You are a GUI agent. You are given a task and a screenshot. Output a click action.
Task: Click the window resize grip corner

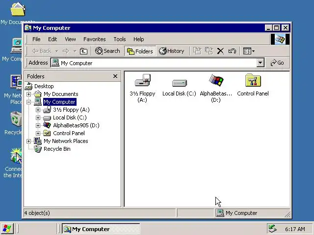(288, 214)
